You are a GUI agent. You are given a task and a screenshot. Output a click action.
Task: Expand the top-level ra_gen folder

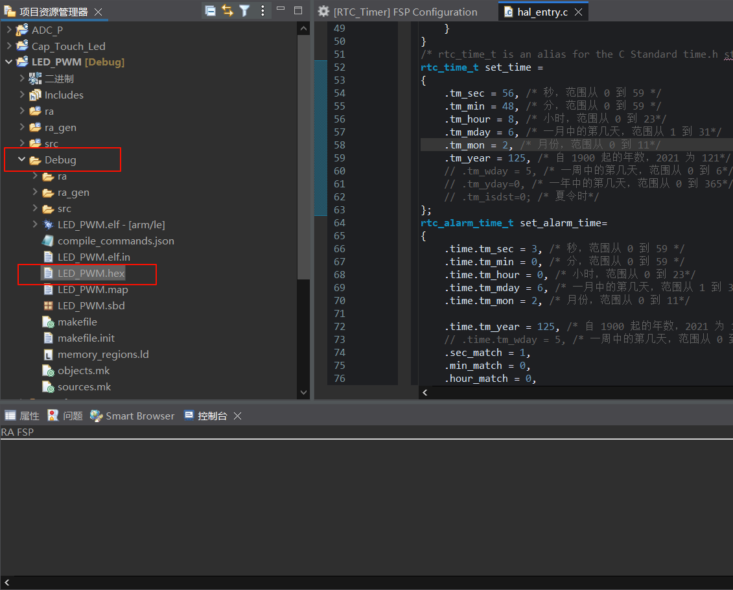tap(22, 126)
